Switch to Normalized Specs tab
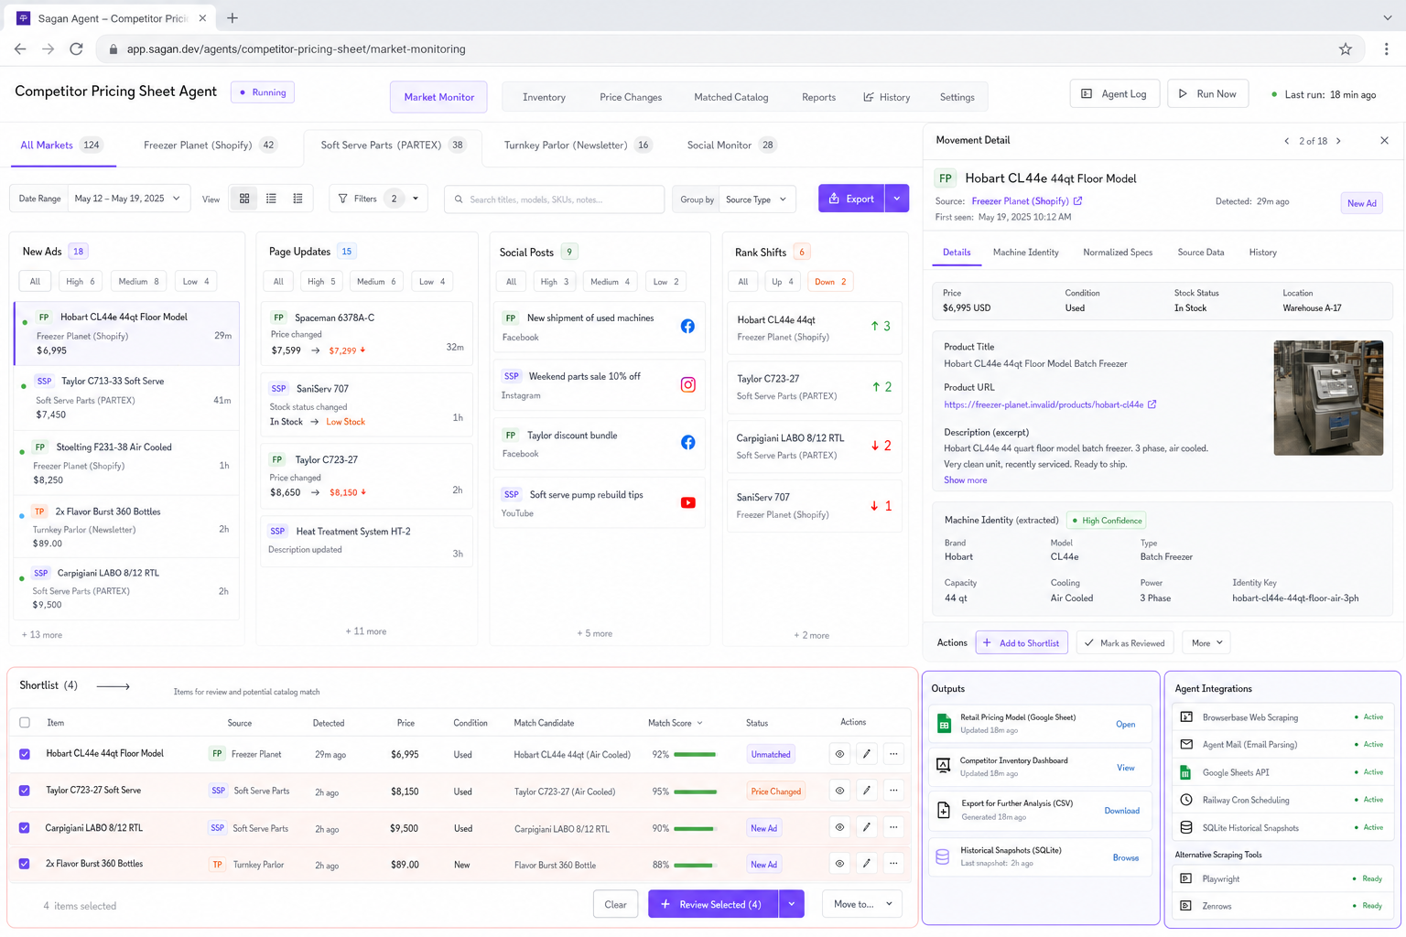This screenshot has height=937, width=1406. 1118,253
